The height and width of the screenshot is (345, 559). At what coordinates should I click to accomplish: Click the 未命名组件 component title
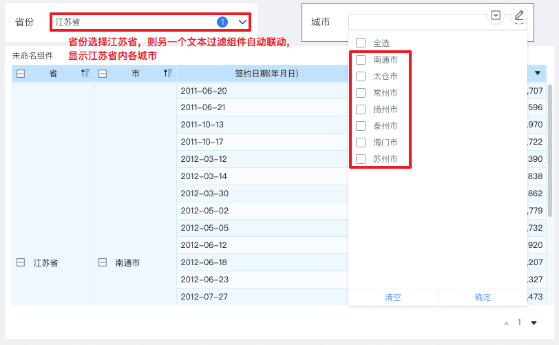32,56
